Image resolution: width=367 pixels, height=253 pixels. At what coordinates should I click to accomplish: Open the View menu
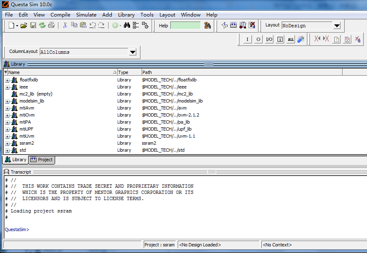pos(39,15)
